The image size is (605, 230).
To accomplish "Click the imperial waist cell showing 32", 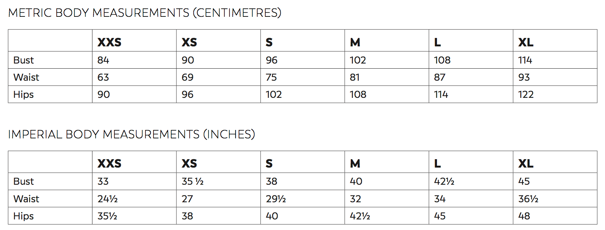I will [x=355, y=199].
